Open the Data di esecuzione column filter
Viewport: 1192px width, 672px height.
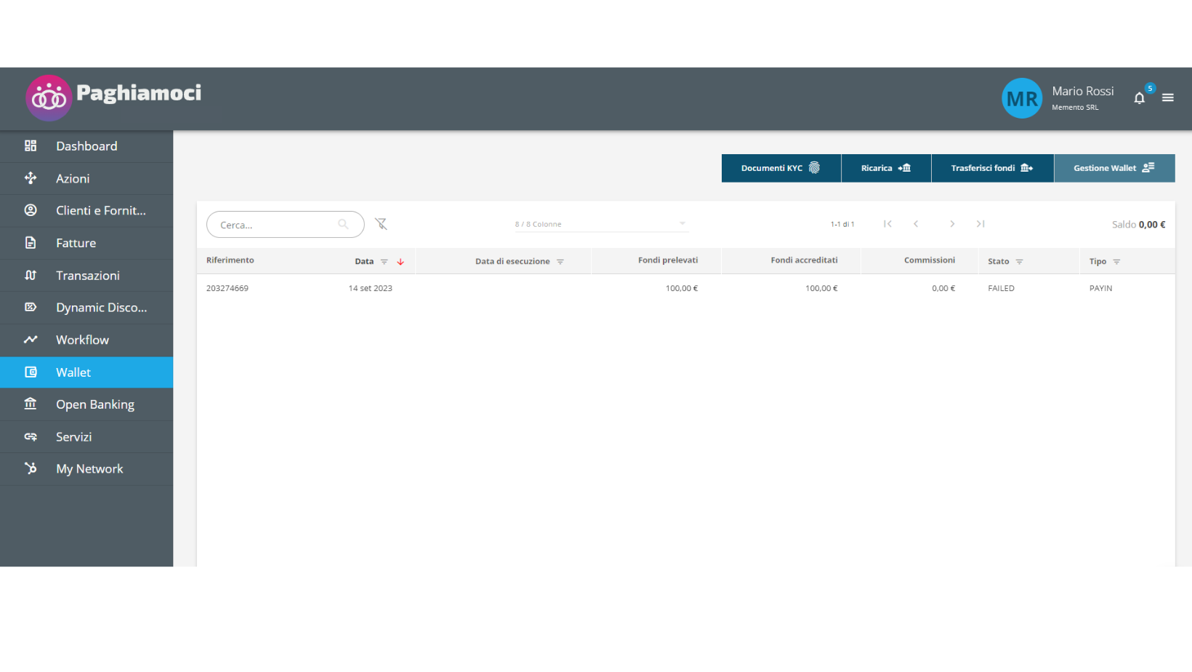click(560, 262)
